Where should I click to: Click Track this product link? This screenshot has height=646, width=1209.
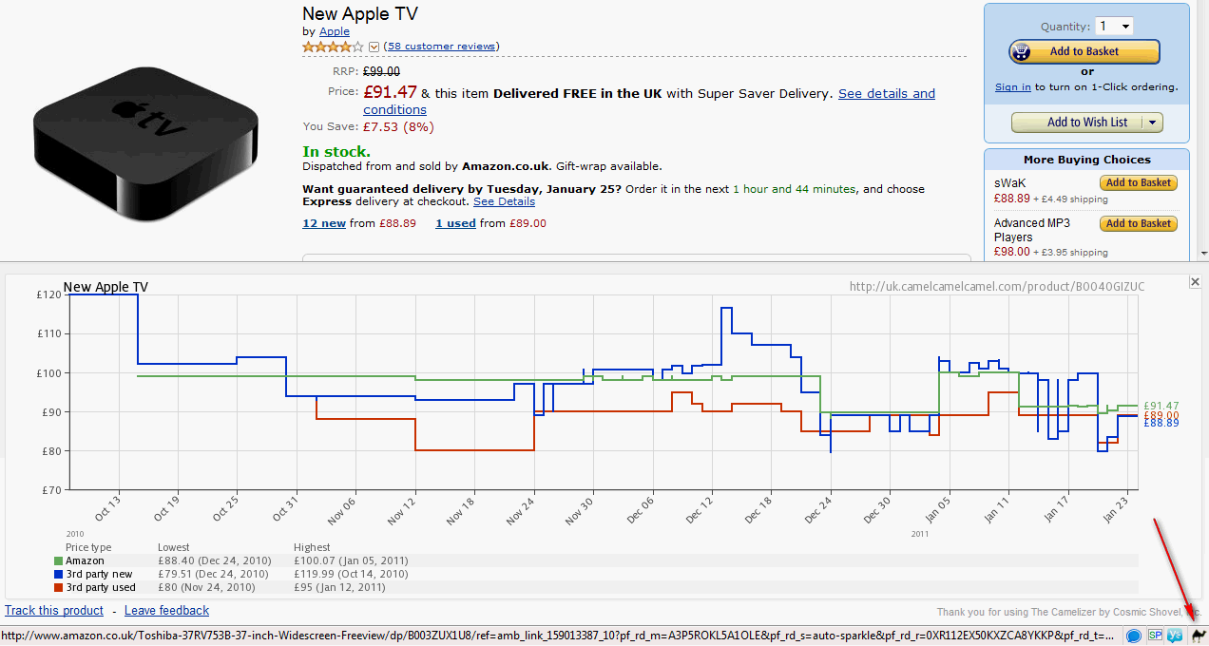point(54,611)
